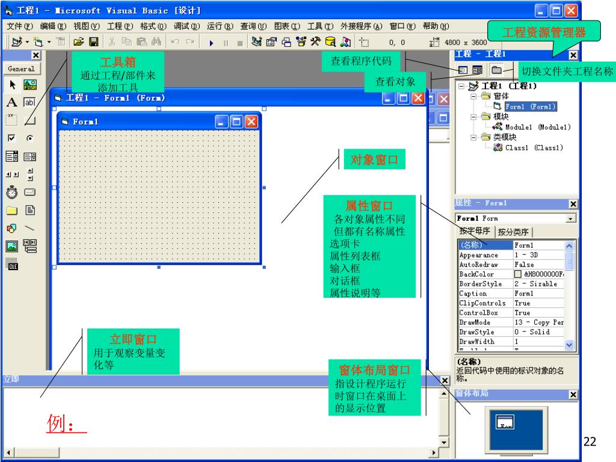Viewport: 616px width, 462px height.
Task: Click View Object button in project explorer
Action: [x=477, y=70]
